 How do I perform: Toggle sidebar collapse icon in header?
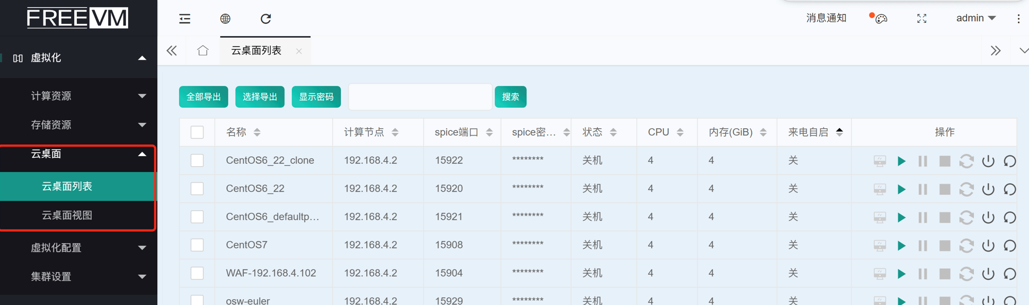tap(184, 19)
